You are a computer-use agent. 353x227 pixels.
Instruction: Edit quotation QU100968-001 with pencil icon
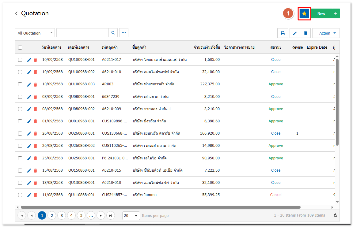[29, 60]
